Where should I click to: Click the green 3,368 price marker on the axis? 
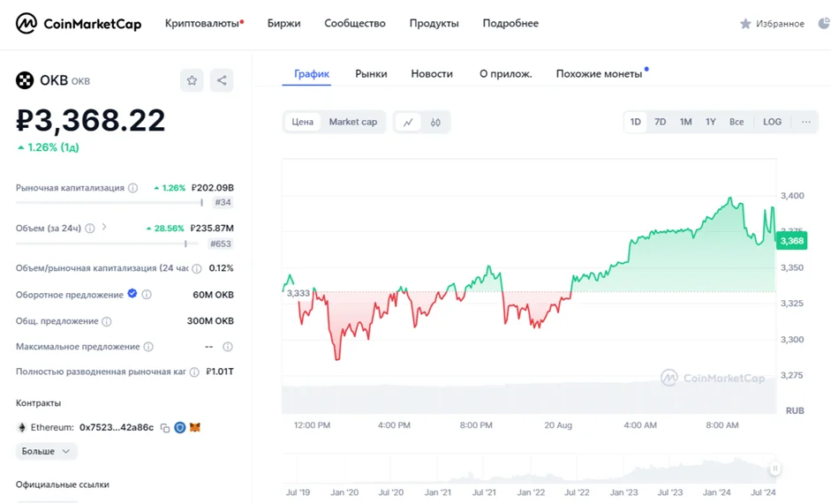tap(792, 241)
